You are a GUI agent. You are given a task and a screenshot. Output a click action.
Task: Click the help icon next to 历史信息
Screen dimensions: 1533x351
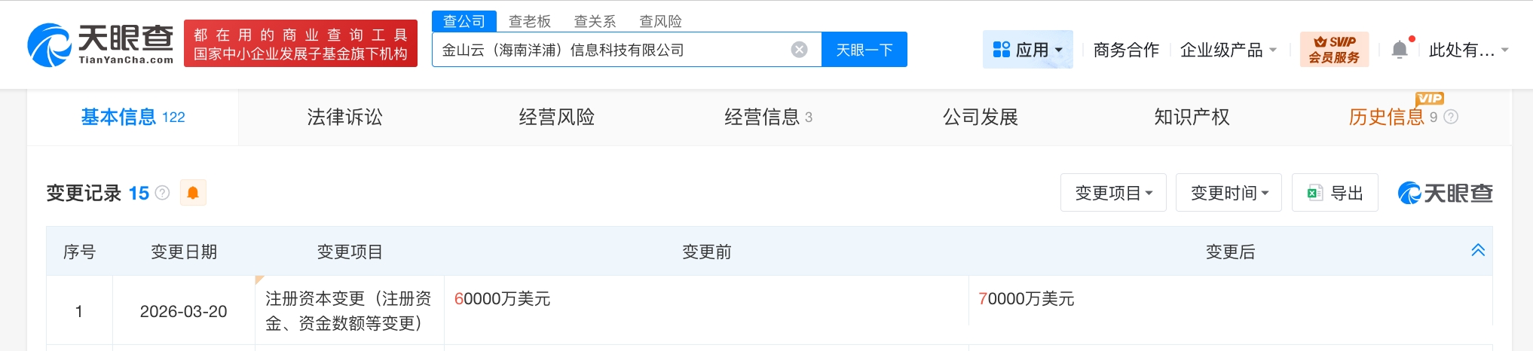tap(1451, 117)
